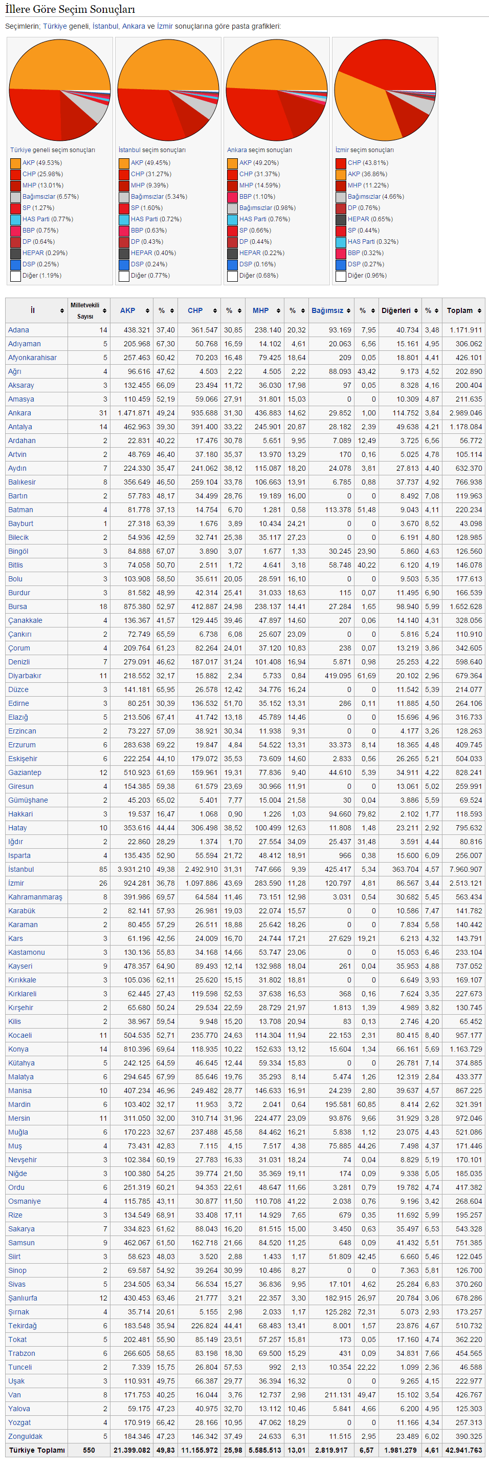Viewport: 489px width, 1466px height.
Task: Open the Şanlıurfa province link
Action: pos(23,1298)
